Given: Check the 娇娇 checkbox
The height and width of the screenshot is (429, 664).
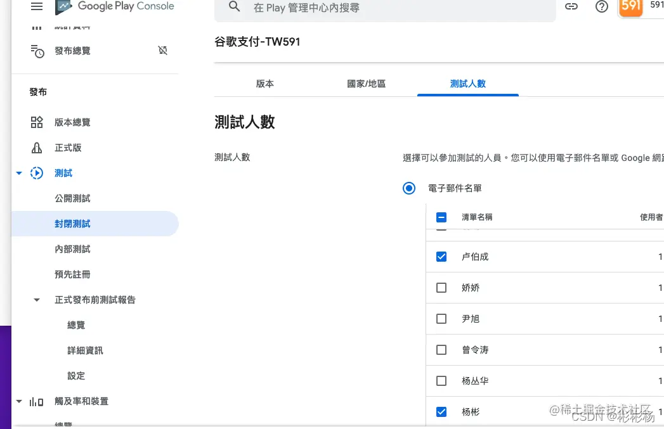Looking at the screenshot, I should click(x=441, y=288).
